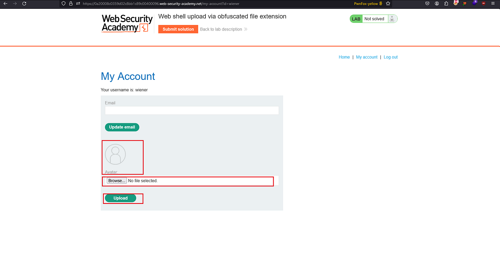The image size is (500, 255).
Task: Click inside the Email input field
Action: (x=191, y=110)
